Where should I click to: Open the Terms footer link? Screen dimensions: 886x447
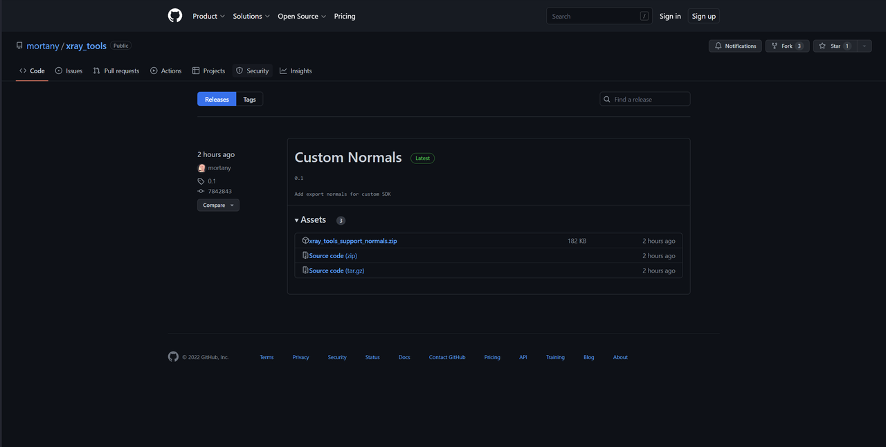click(x=266, y=357)
